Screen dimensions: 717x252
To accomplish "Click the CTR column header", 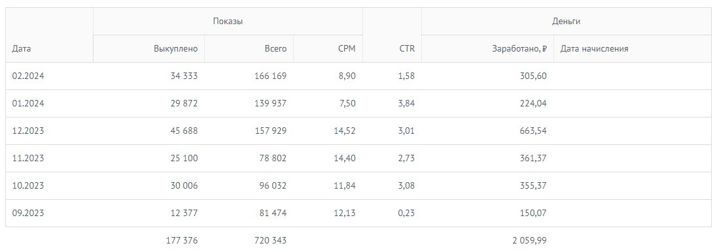I will [407, 49].
